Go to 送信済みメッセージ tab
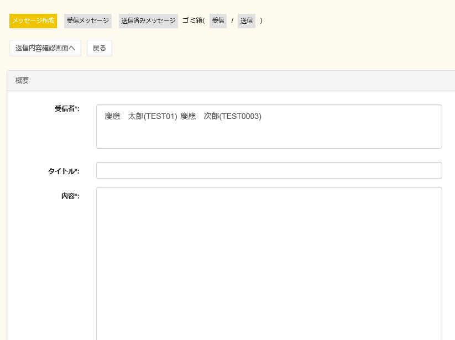Image resolution: width=455 pixels, height=340 pixels. point(148,21)
